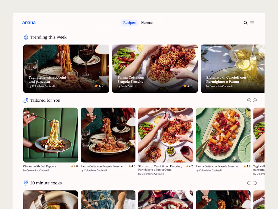Screen dimensions: 278x209
Task: Open the search icon
Action: [245, 23]
